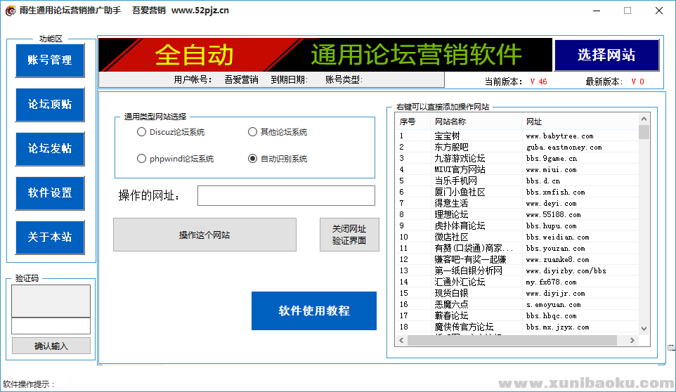Open the 关于本站 page
676x392 pixels.
pos(50,237)
